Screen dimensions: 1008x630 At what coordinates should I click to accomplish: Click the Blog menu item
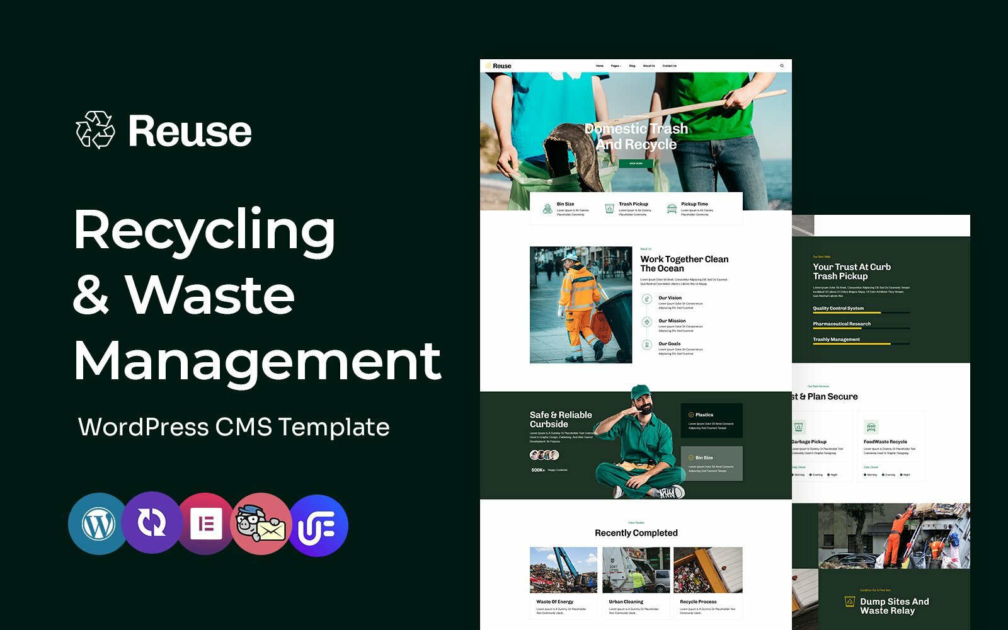pos(632,66)
